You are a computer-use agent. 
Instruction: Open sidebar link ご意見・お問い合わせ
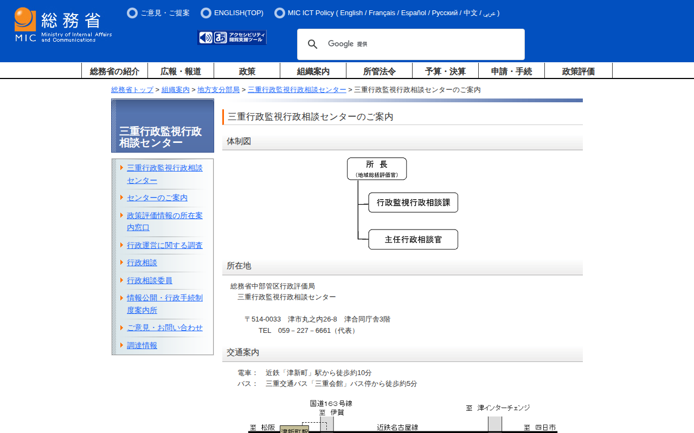pos(165,327)
